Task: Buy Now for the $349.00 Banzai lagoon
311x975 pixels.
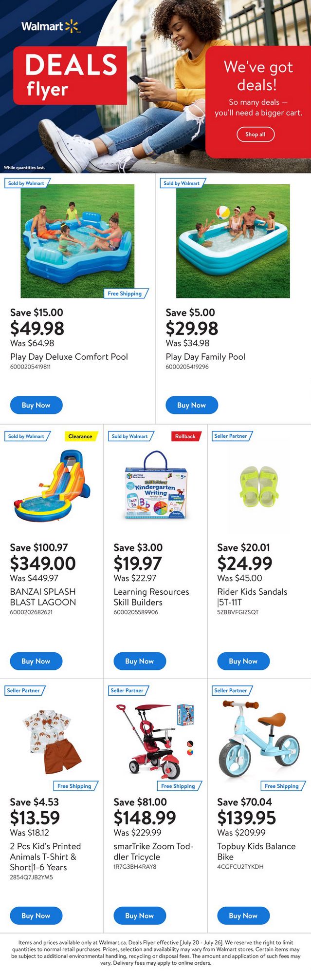Action: 36,661
